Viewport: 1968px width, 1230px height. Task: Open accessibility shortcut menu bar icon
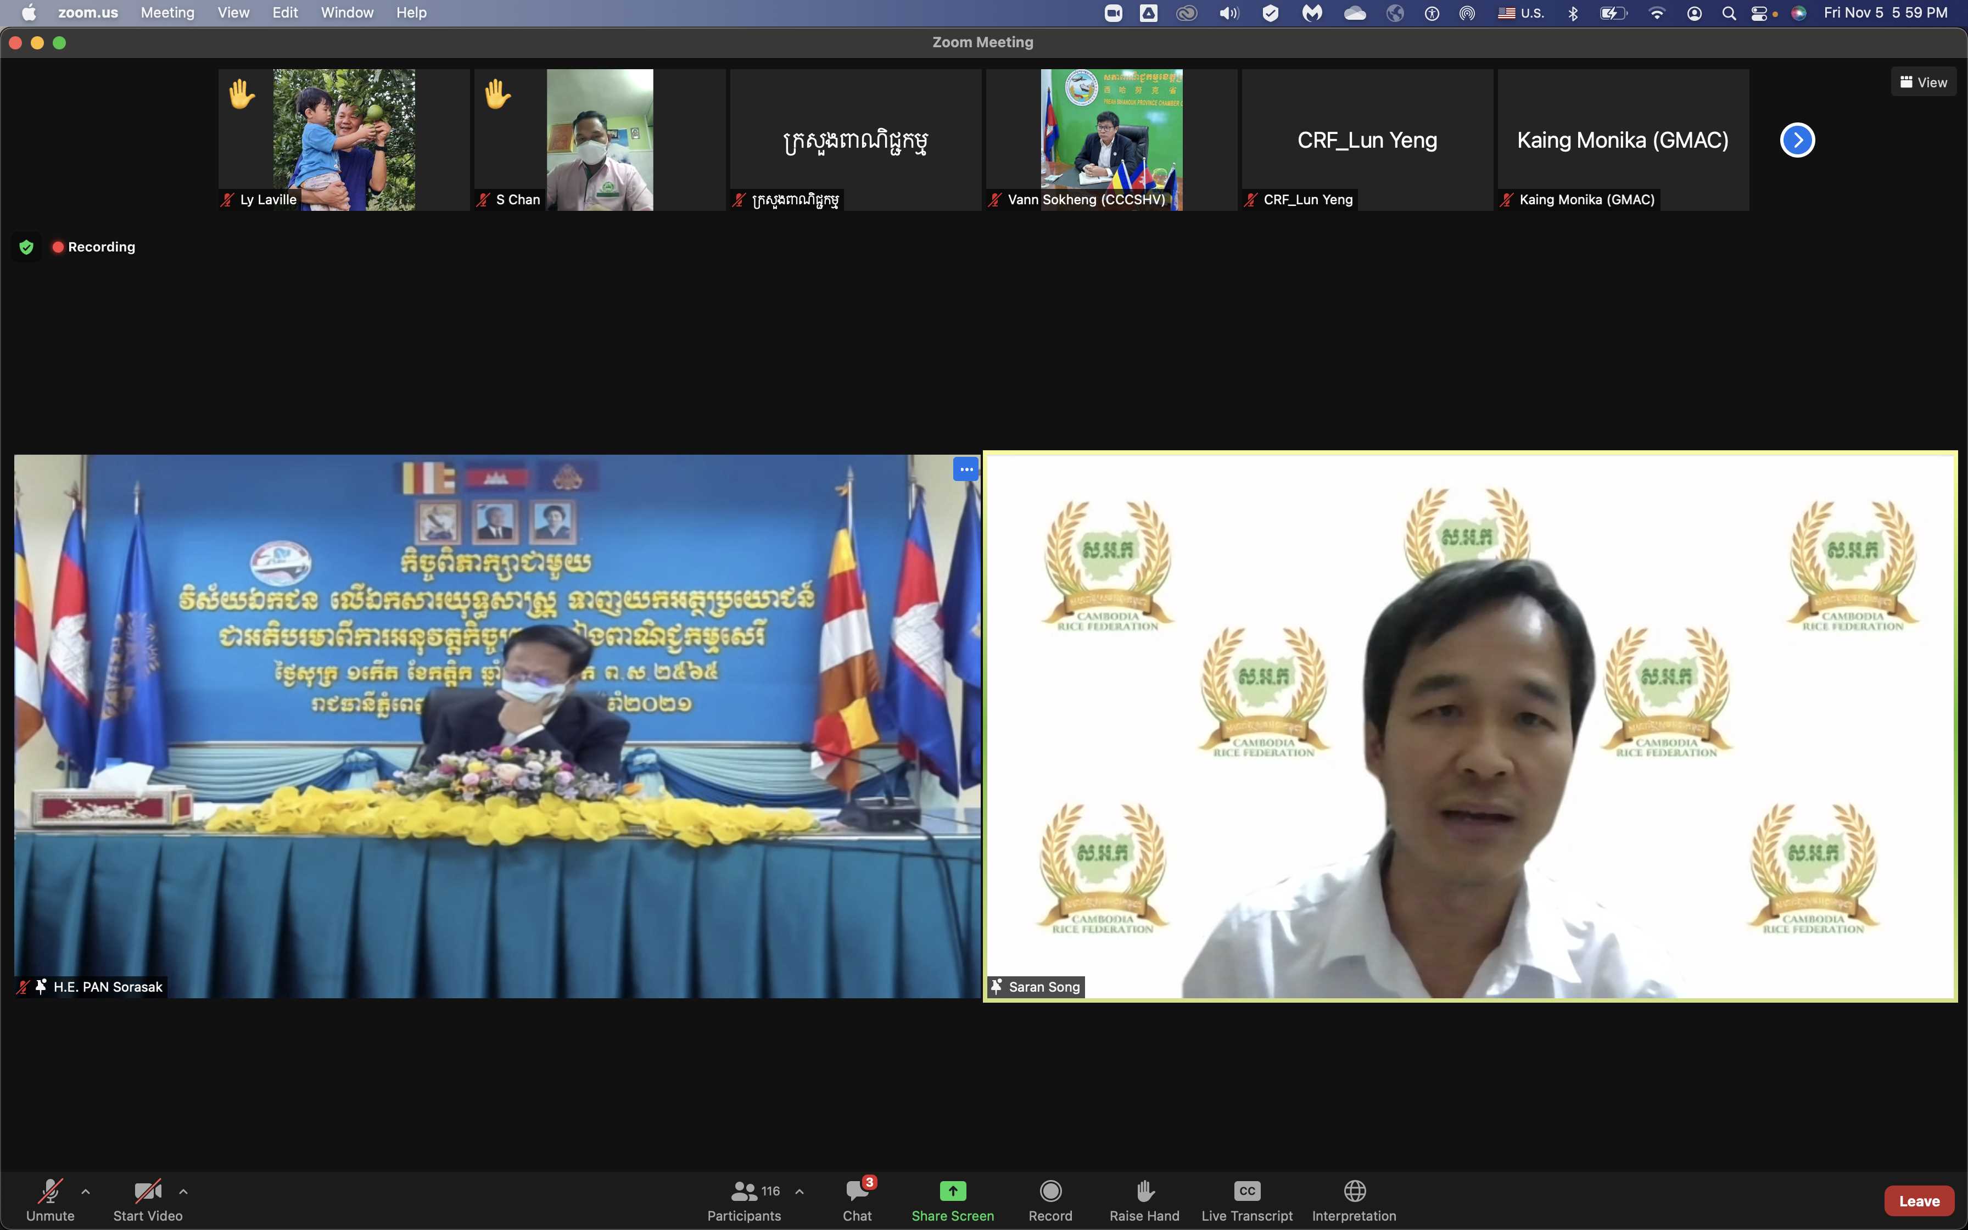1432,13
